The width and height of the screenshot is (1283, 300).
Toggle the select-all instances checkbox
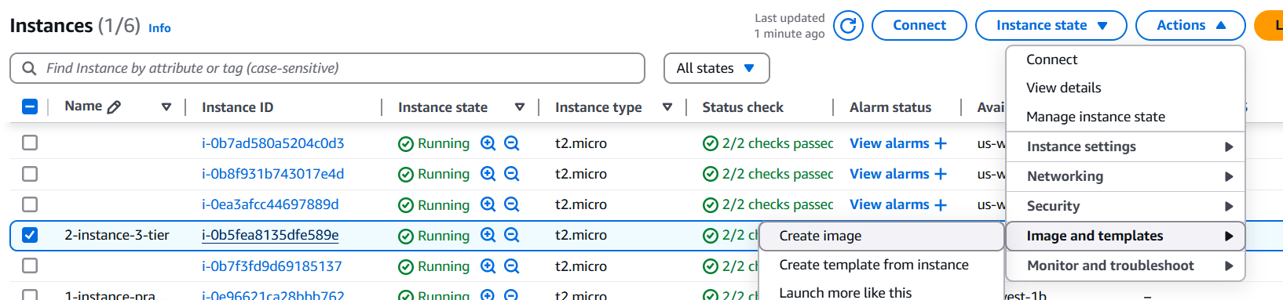click(30, 107)
